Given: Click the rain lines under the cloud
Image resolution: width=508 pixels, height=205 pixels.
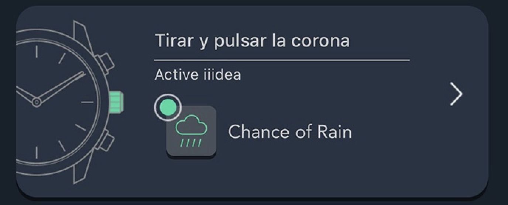Looking at the screenshot, I should 191,143.
